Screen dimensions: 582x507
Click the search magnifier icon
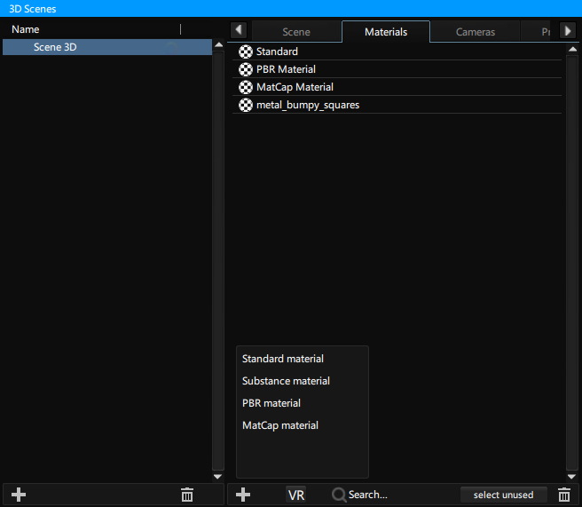coord(339,495)
